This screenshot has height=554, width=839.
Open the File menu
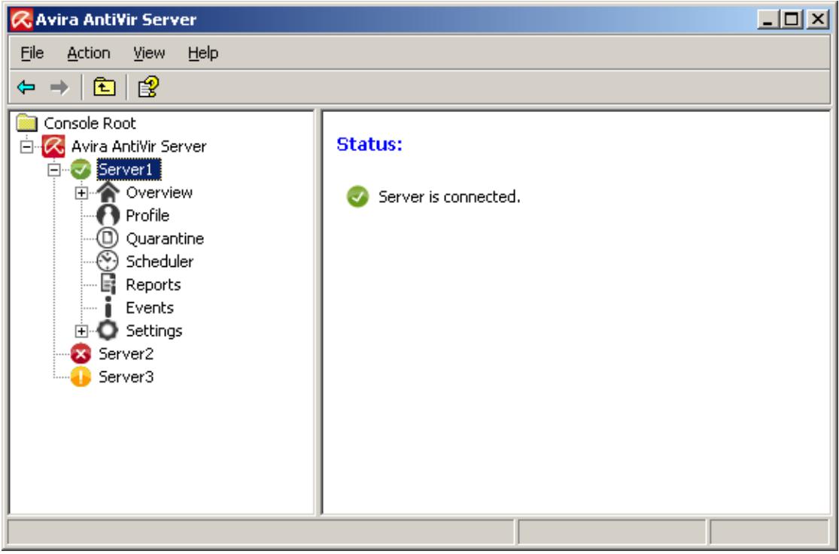point(32,53)
